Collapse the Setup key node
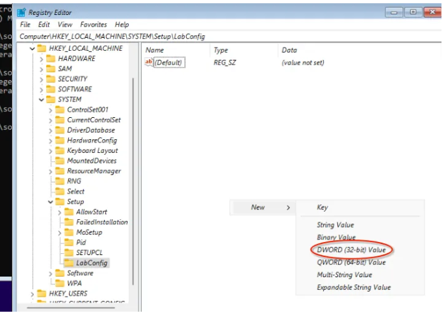Viewport: 448px width, 313px height. coord(51,202)
